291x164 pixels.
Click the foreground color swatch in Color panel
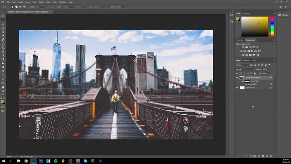tap(237, 19)
